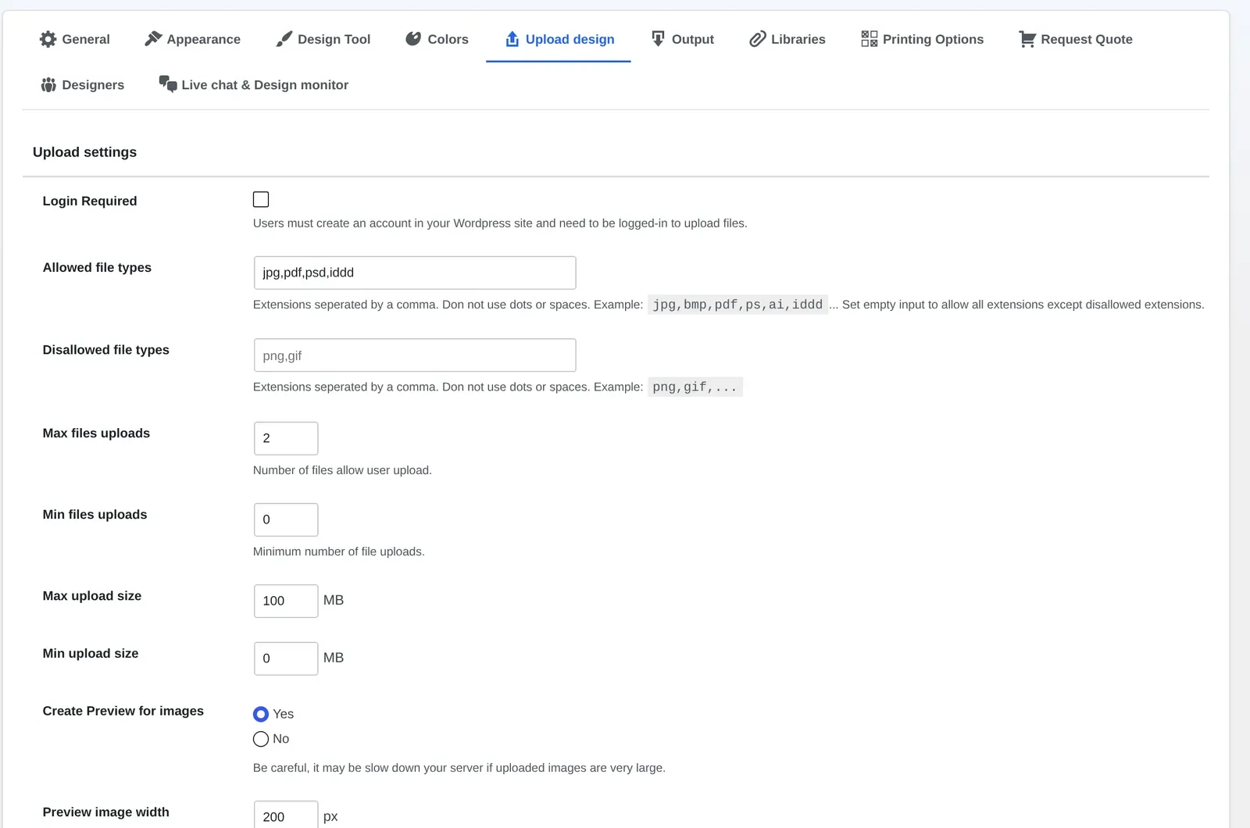Image resolution: width=1250 pixels, height=828 pixels.
Task: Click the Min files uploads field
Action: (286, 519)
